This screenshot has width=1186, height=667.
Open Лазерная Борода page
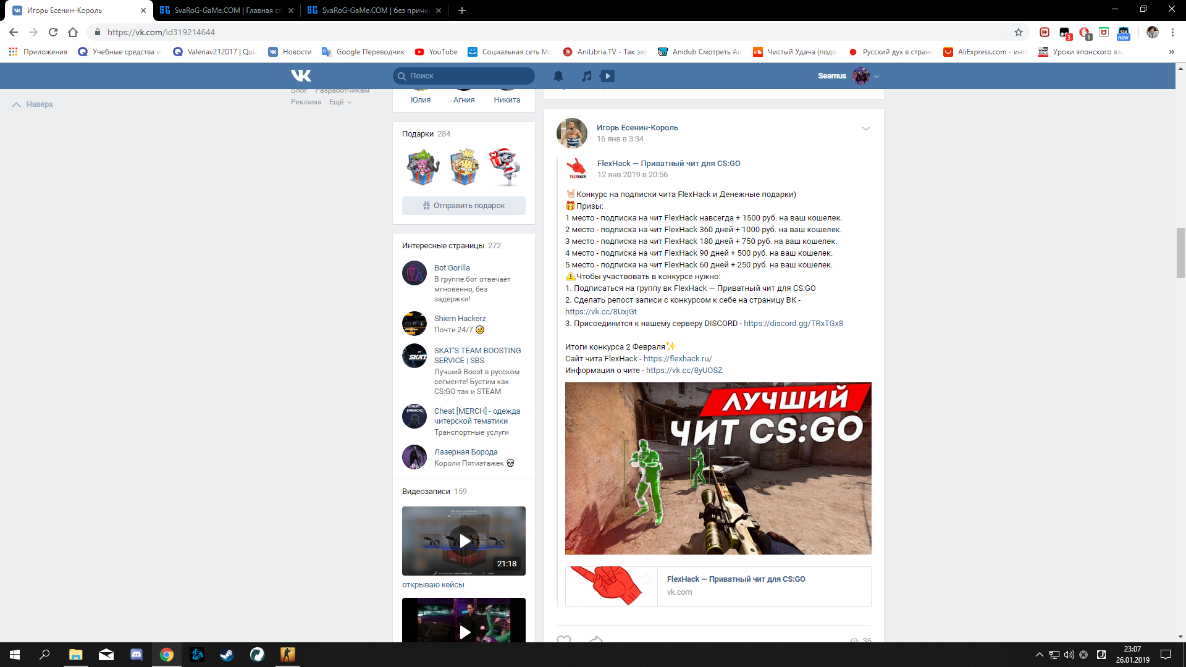click(x=466, y=452)
